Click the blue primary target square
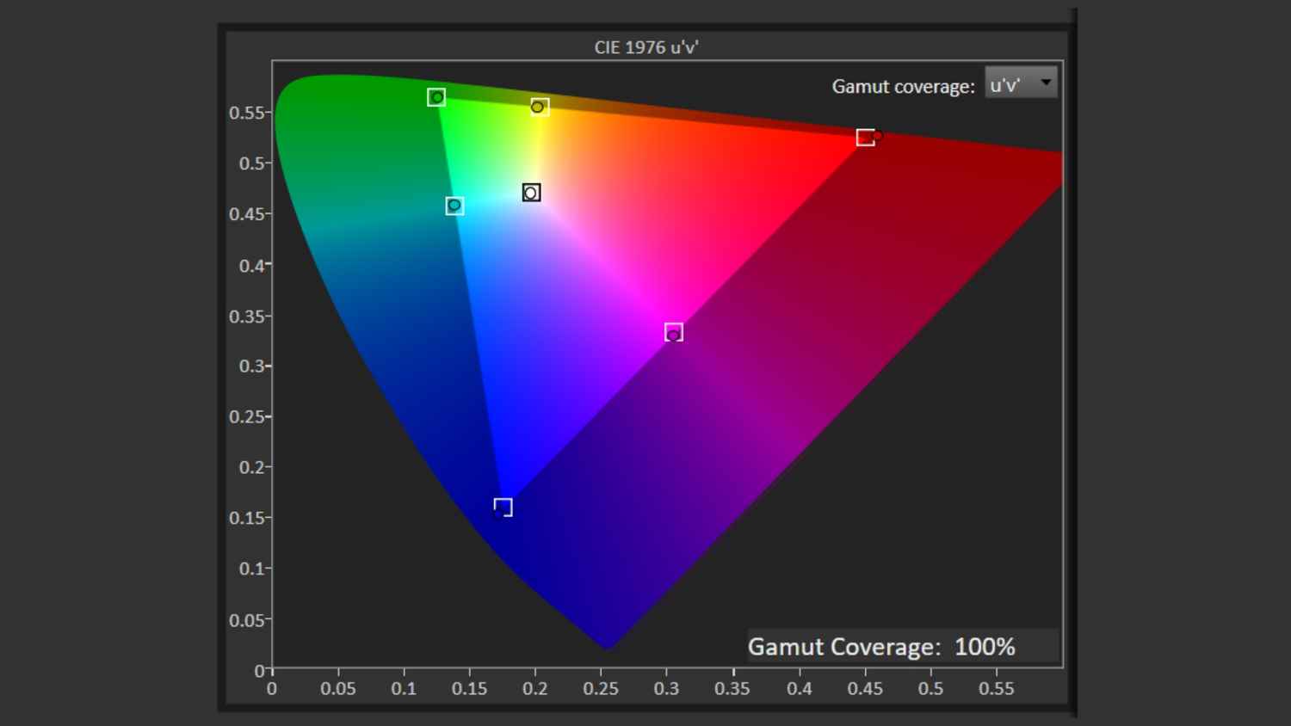1291x726 pixels. (x=503, y=508)
